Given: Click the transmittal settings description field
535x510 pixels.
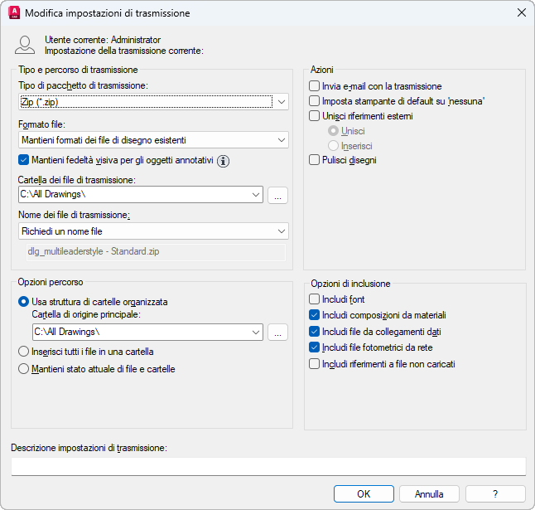Looking at the screenshot, I should [x=268, y=466].
